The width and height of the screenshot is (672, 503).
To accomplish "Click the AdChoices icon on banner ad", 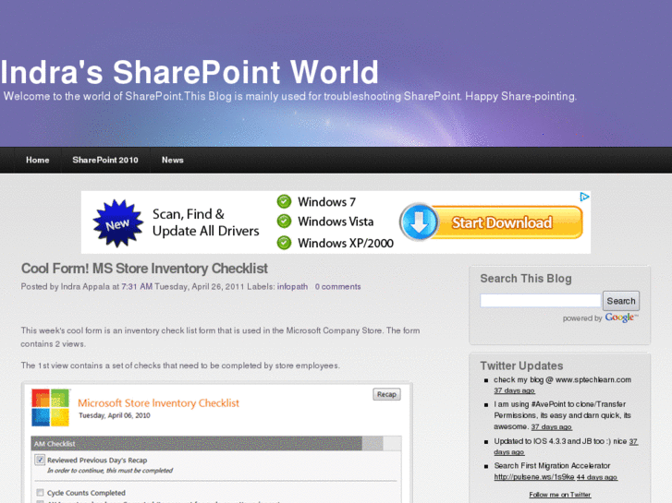I will 584,197.
